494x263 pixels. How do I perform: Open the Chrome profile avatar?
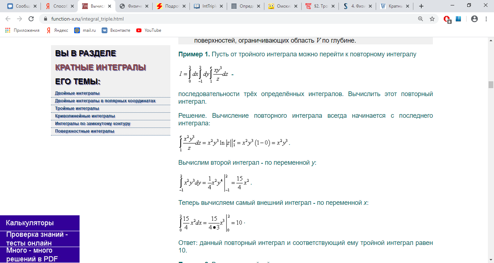[x=474, y=19]
